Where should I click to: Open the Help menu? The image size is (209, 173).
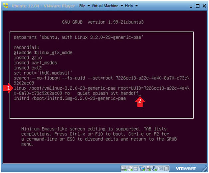129,6
